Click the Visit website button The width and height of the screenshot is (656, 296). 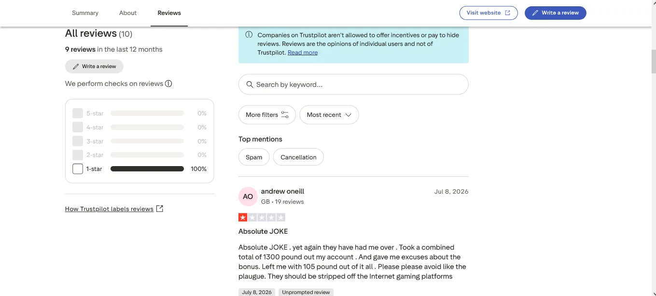click(x=489, y=13)
